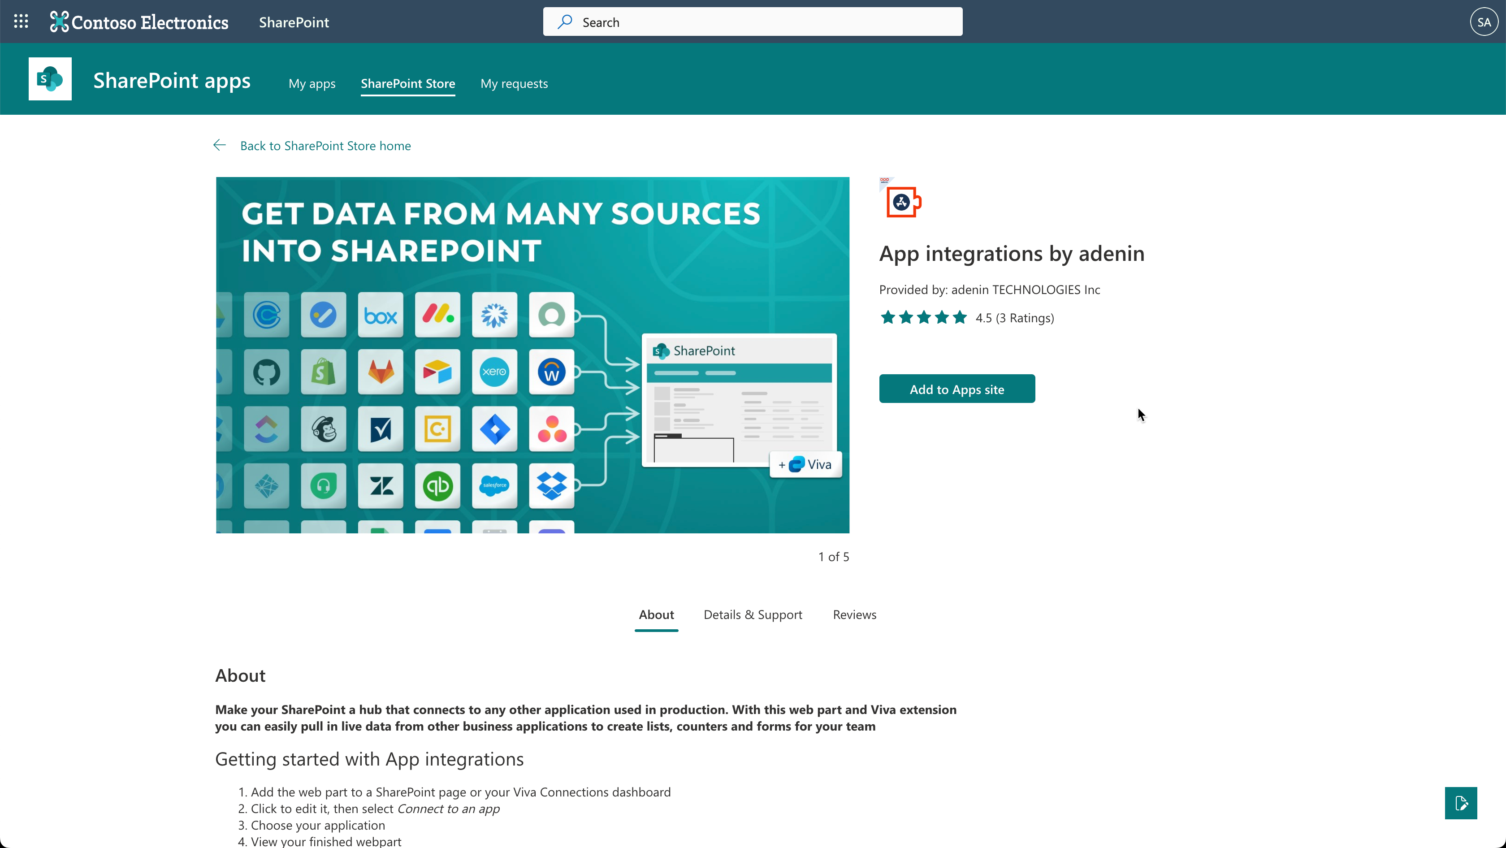The height and width of the screenshot is (848, 1506).
Task: Click step 'Choose your application'
Action: 318,825
